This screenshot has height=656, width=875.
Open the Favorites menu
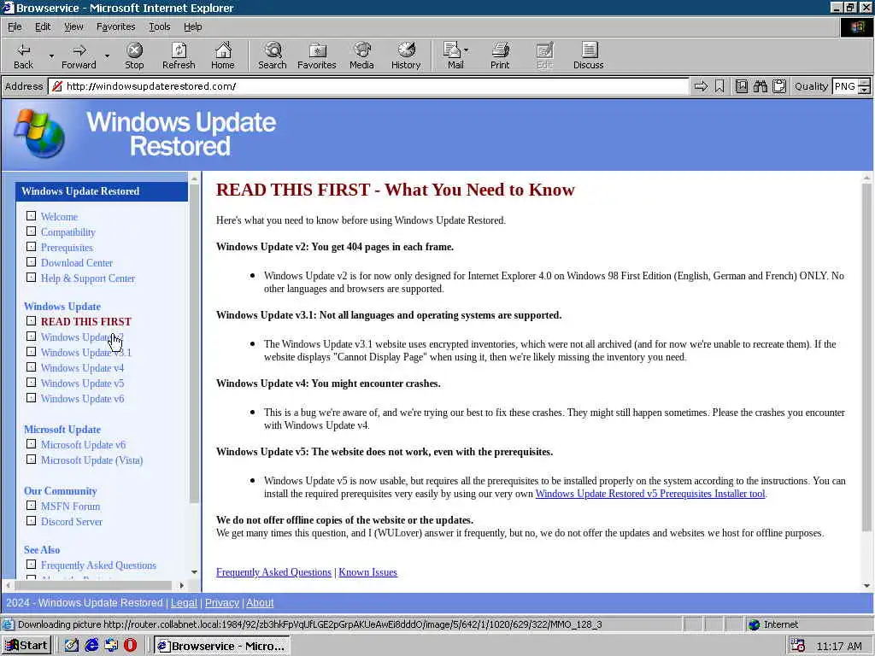pyautogui.click(x=115, y=26)
